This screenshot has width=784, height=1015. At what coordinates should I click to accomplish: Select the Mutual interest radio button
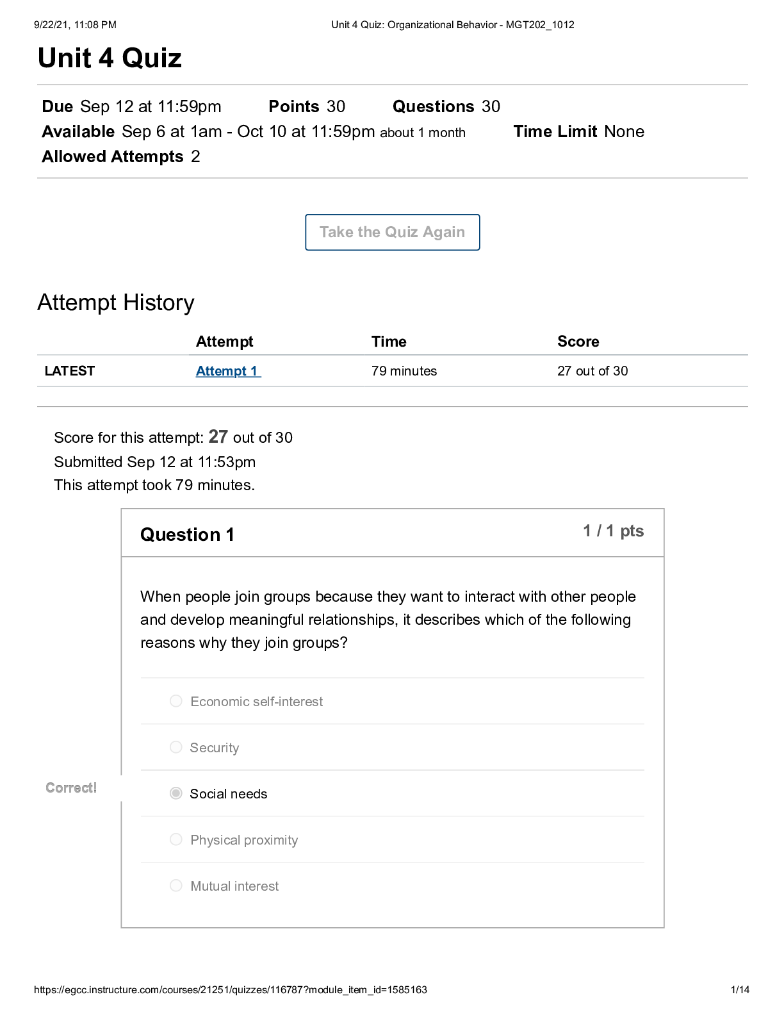[x=176, y=886]
